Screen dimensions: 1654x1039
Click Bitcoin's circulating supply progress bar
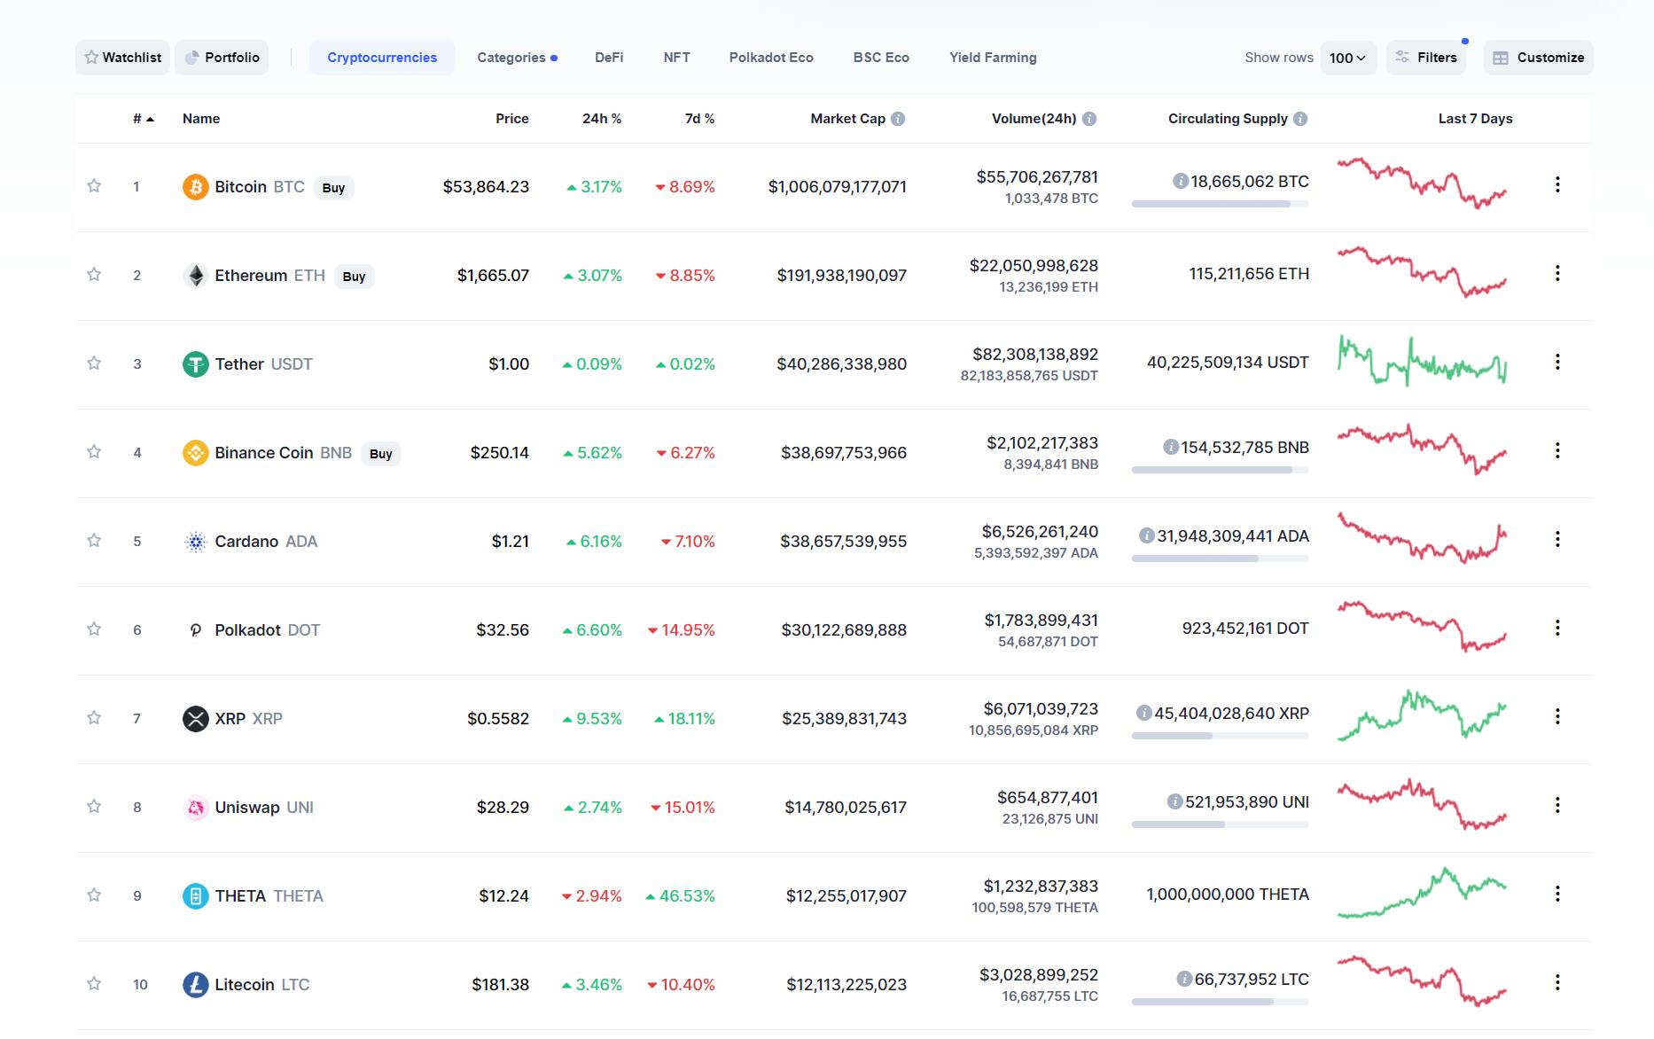[1220, 204]
